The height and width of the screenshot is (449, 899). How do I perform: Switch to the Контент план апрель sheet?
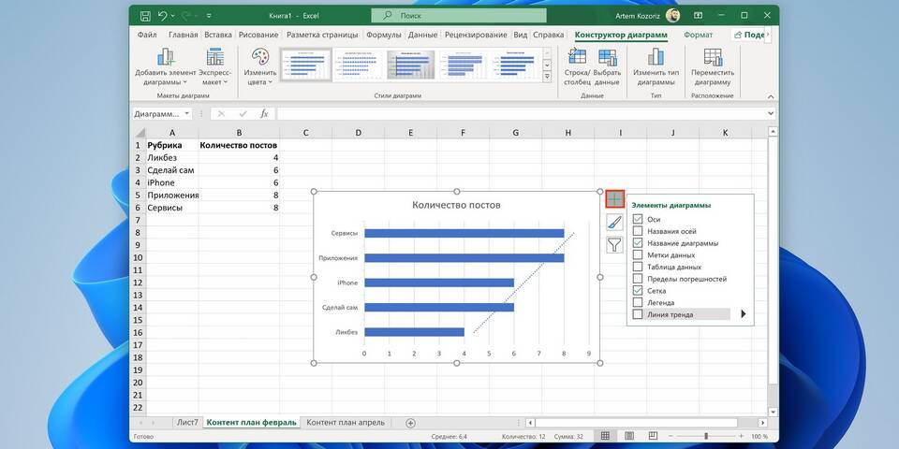point(348,423)
